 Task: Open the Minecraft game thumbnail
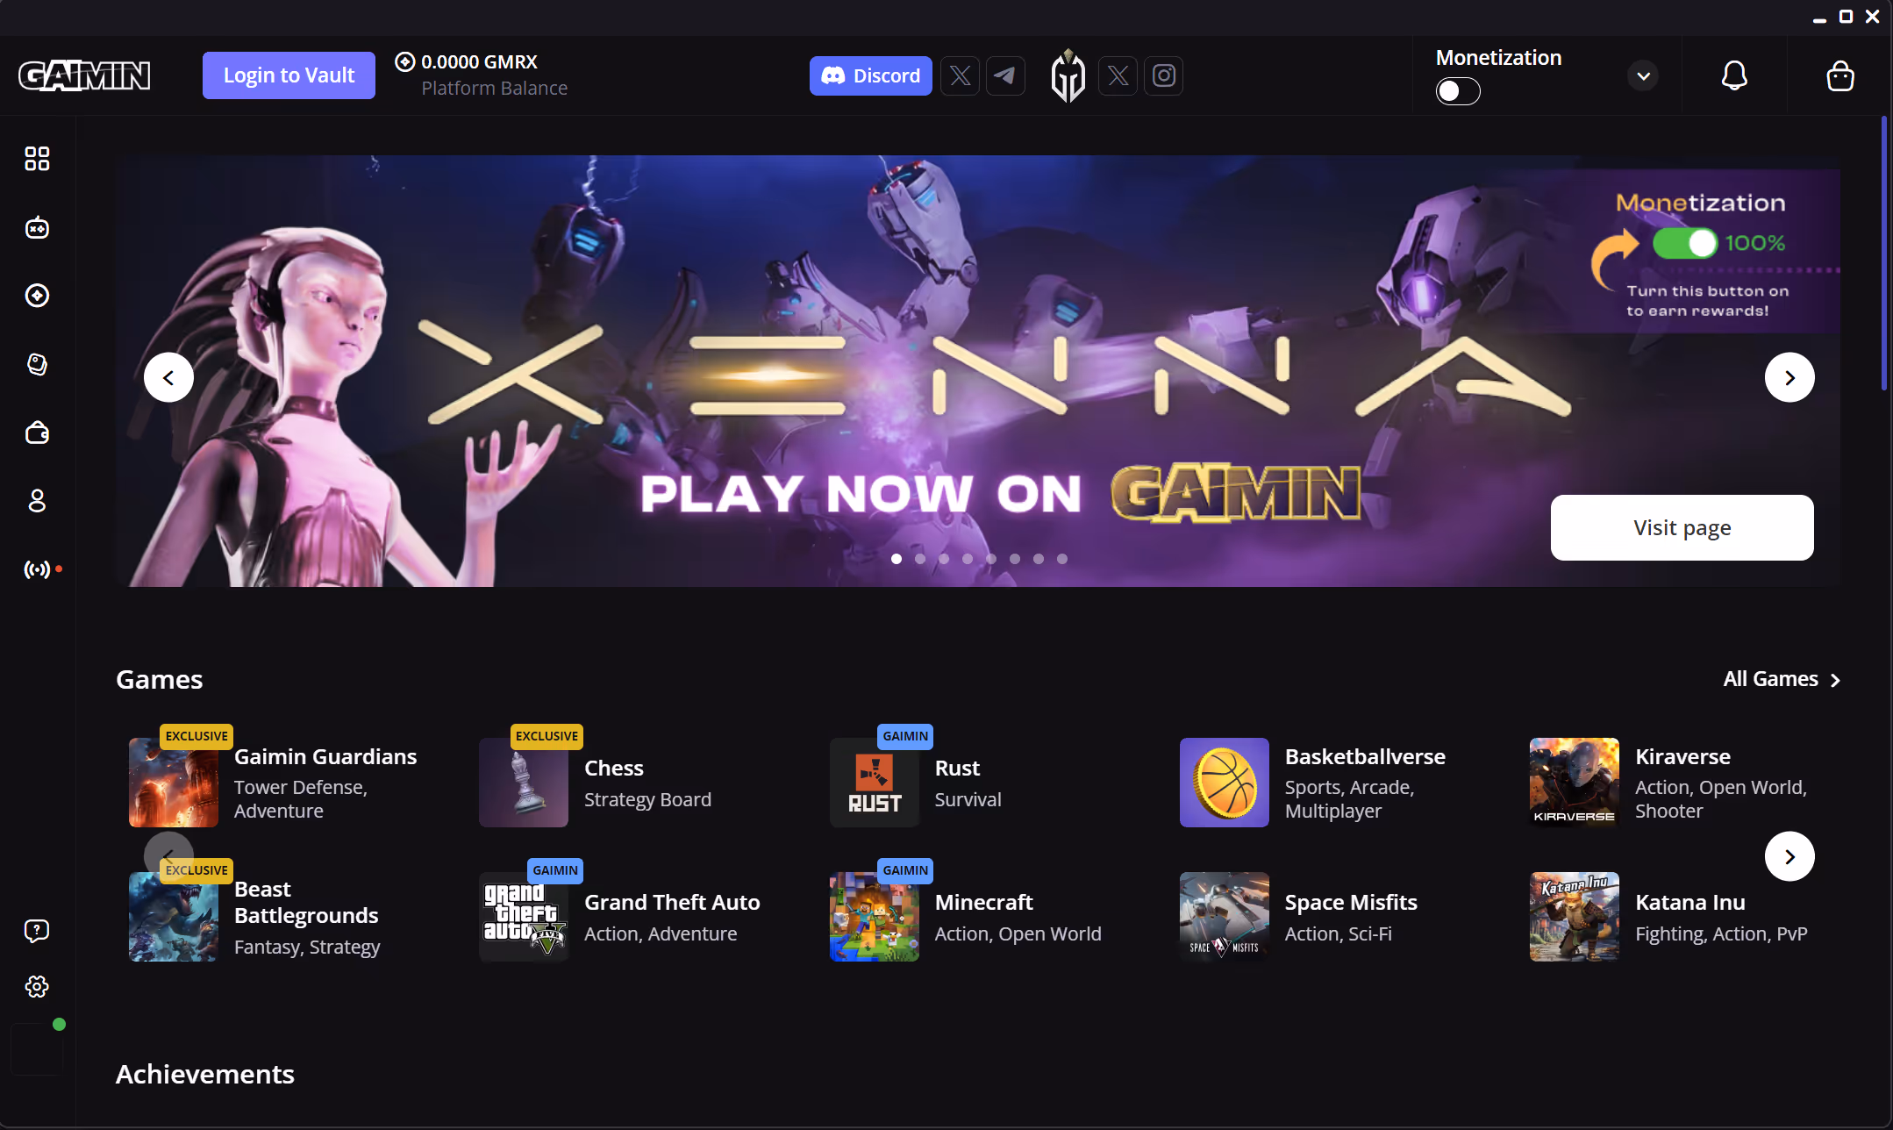click(x=875, y=917)
